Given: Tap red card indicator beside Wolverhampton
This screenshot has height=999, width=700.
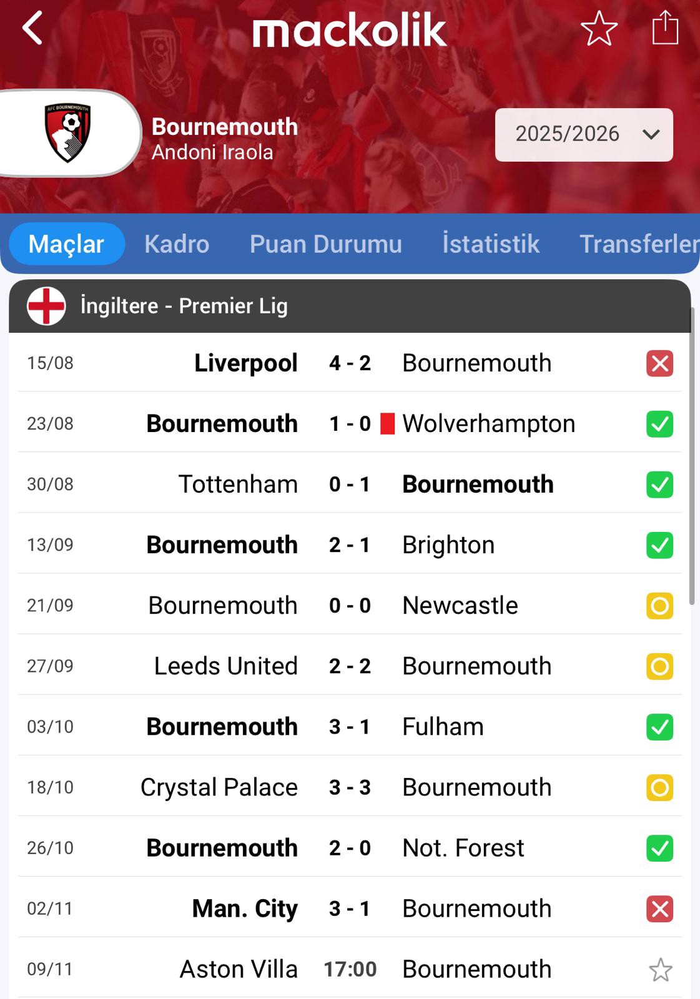Looking at the screenshot, I should coord(388,424).
